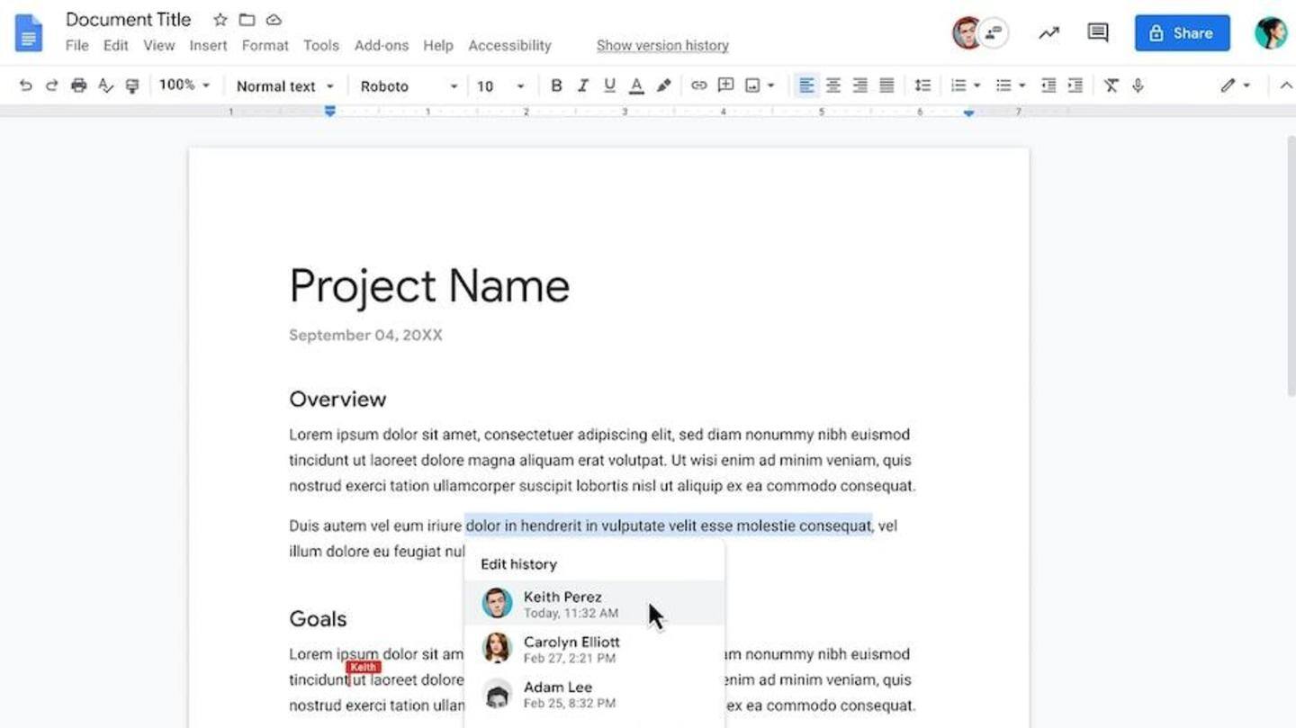1296x728 pixels.
Task: Click the Project Name heading
Action: 429,286
